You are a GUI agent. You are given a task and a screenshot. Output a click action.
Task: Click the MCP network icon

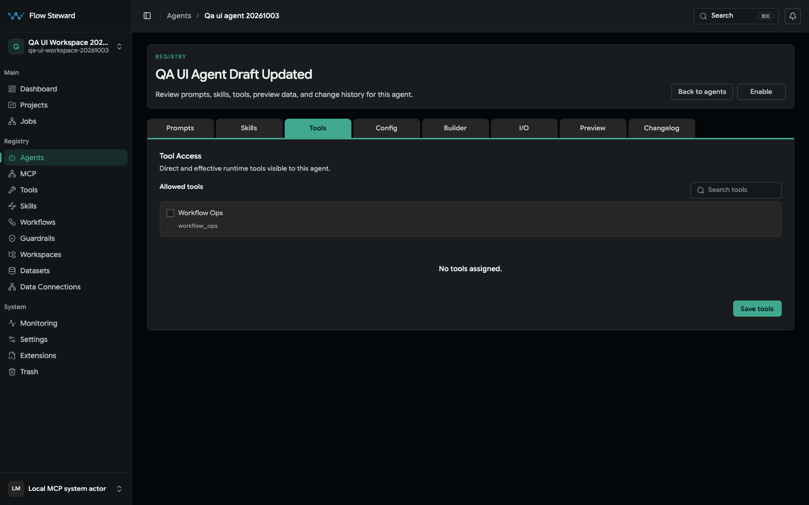[x=12, y=174]
